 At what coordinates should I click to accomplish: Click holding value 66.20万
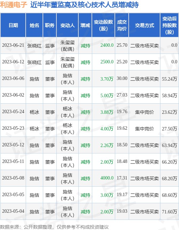(170, 162)
